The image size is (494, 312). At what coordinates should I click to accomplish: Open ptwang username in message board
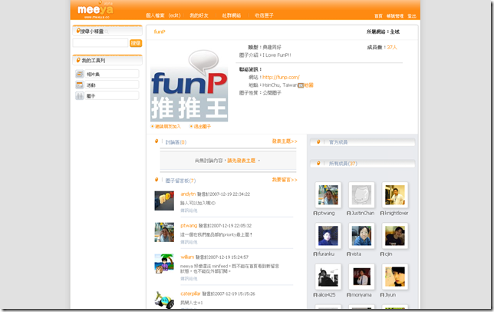(189, 226)
